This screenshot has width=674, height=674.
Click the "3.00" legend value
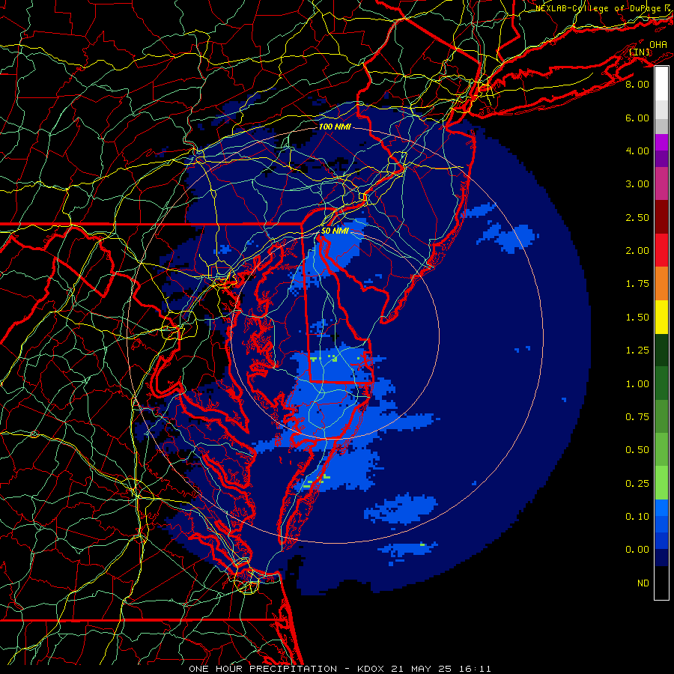tap(637, 184)
